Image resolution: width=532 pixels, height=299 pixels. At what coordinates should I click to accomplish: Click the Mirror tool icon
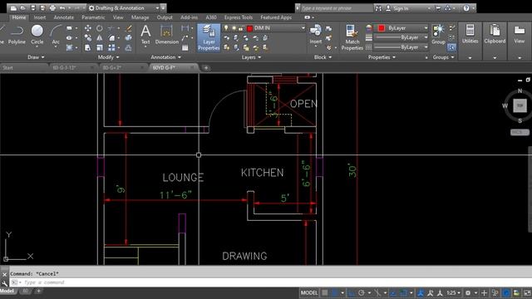(100, 38)
